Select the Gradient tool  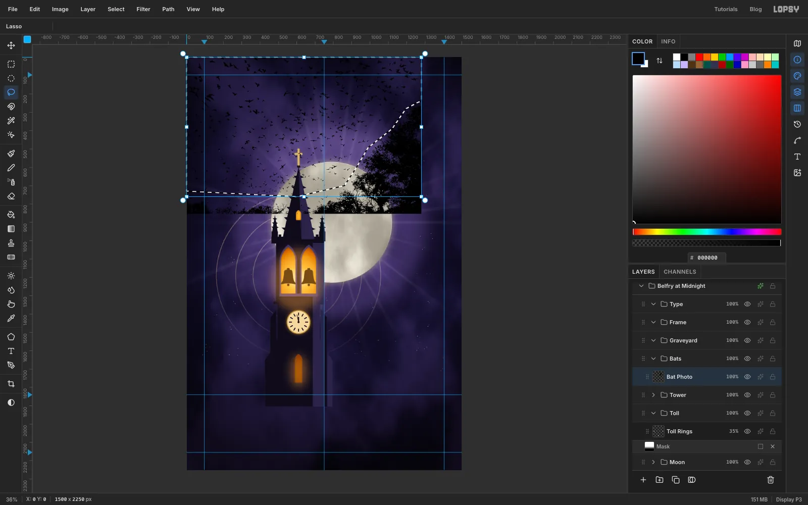(x=11, y=229)
